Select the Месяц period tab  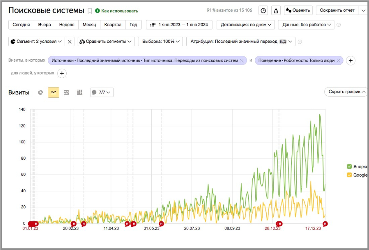tap(89, 25)
